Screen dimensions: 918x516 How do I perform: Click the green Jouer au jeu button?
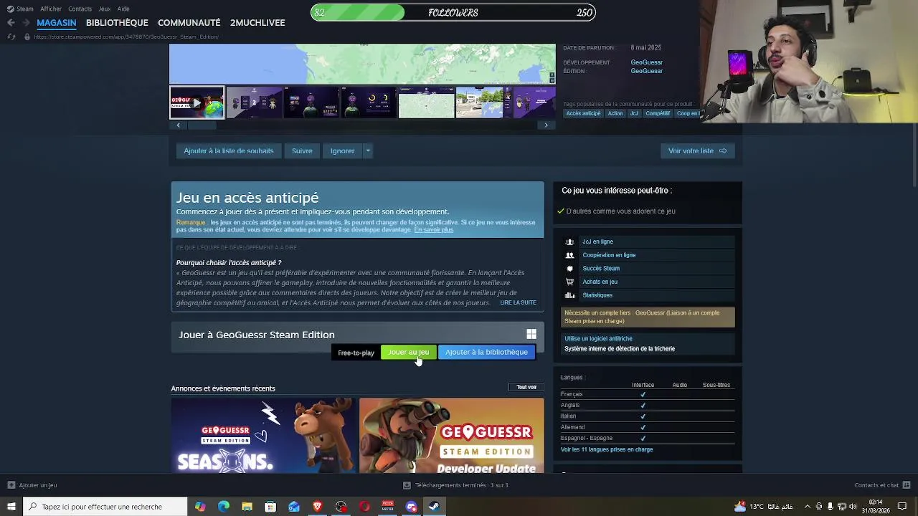(408, 352)
